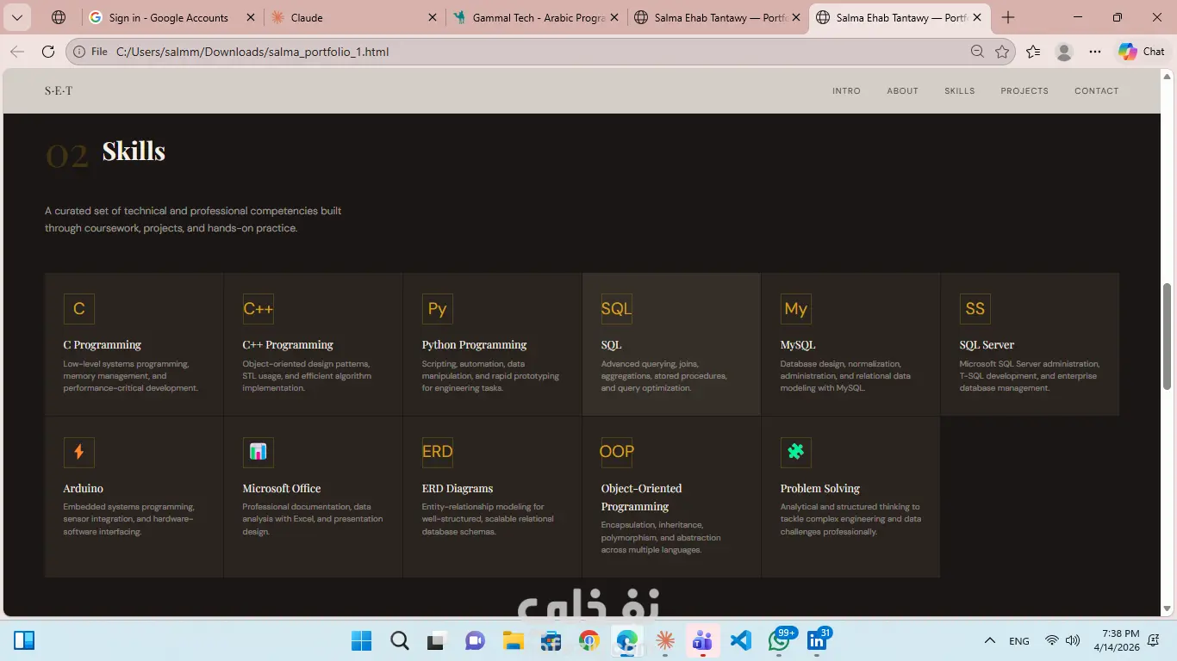Image resolution: width=1177 pixels, height=661 pixels.
Task: Go to the INTRO section
Action: tap(846, 90)
